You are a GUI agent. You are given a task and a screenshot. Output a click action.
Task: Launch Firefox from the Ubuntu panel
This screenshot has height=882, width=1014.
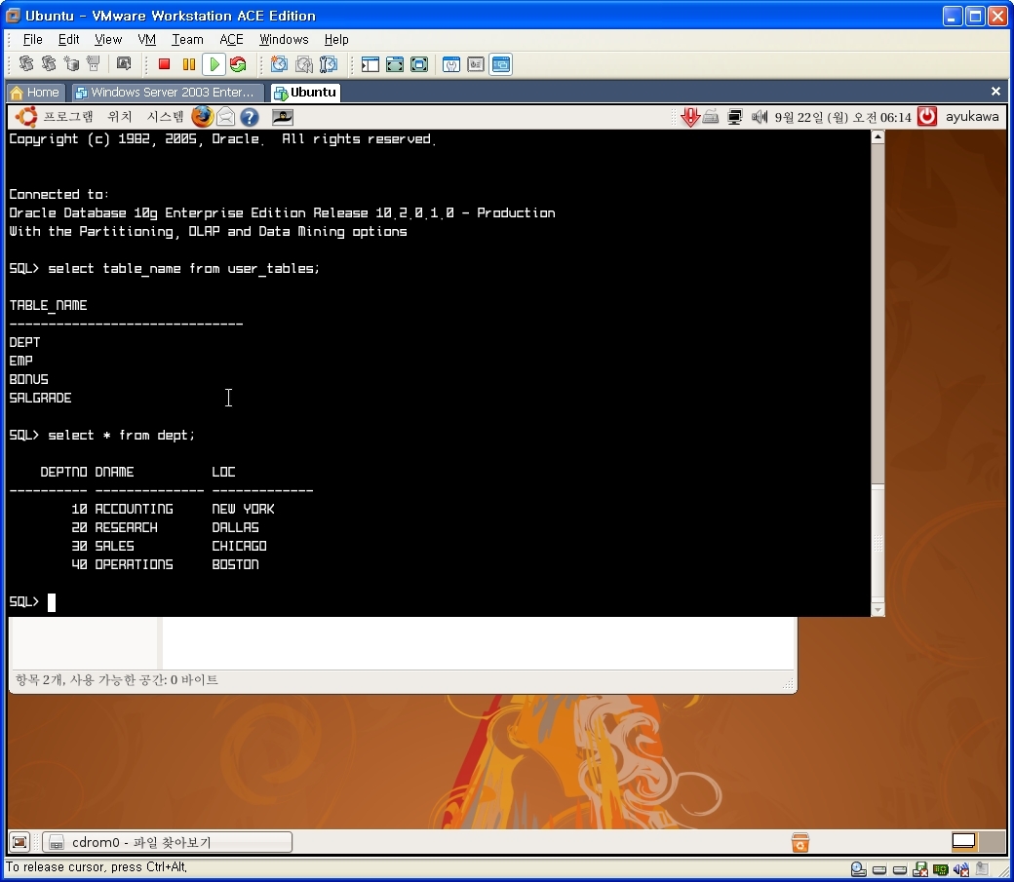(x=203, y=116)
